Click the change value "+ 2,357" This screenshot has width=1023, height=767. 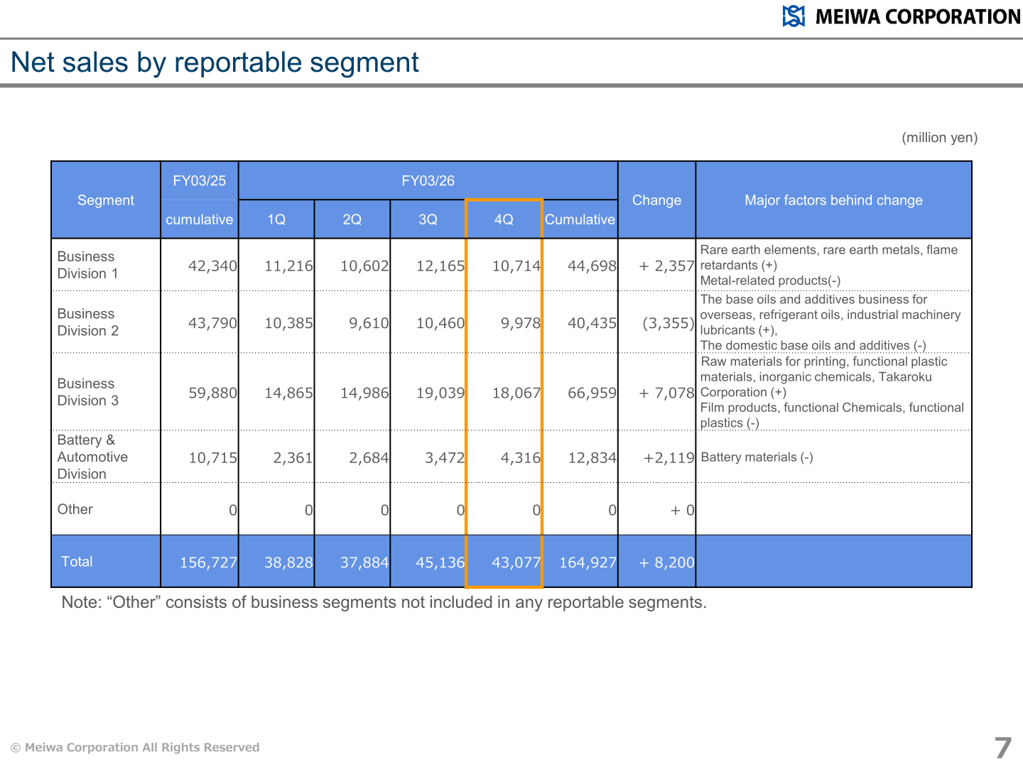tap(666, 266)
